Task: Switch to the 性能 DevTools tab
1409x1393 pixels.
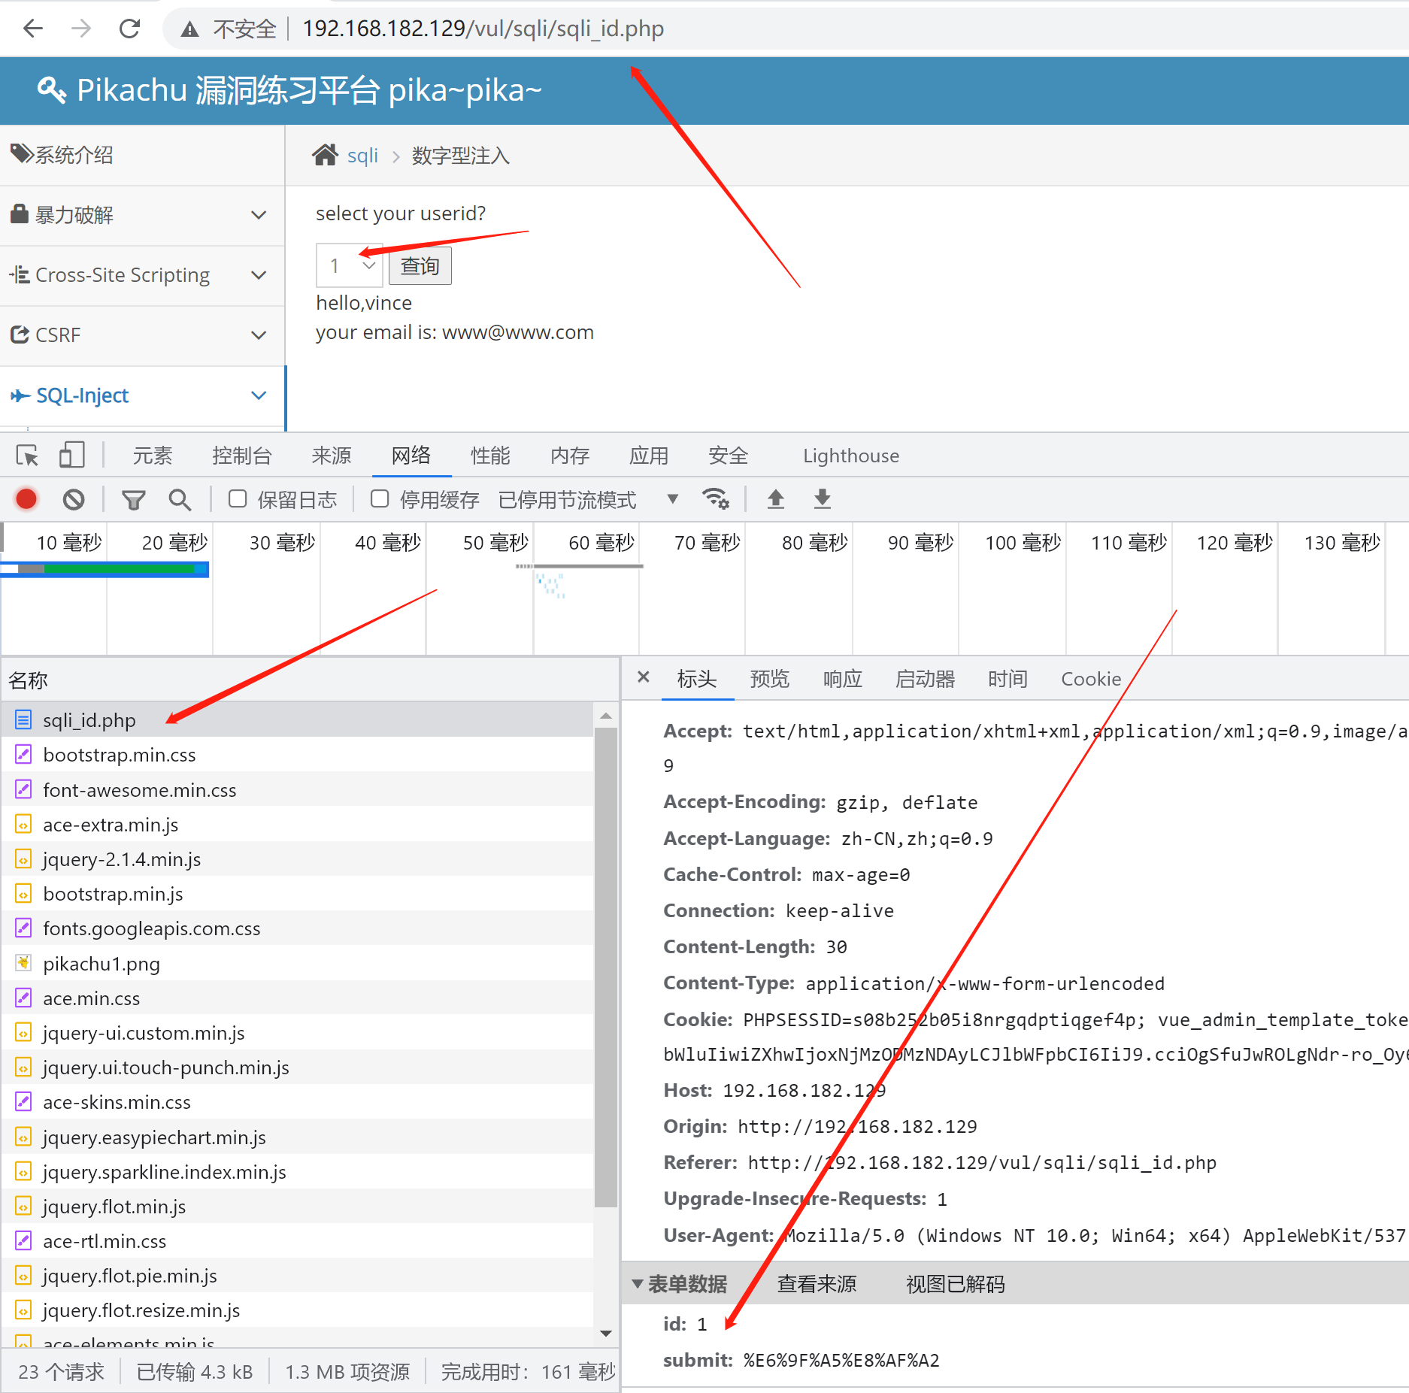Action: pos(490,456)
